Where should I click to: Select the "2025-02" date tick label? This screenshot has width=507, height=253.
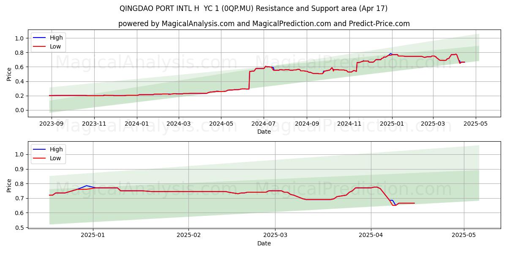coord(188,235)
